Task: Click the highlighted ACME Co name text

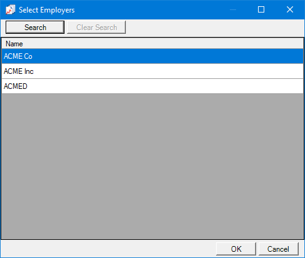Action: 18,56
